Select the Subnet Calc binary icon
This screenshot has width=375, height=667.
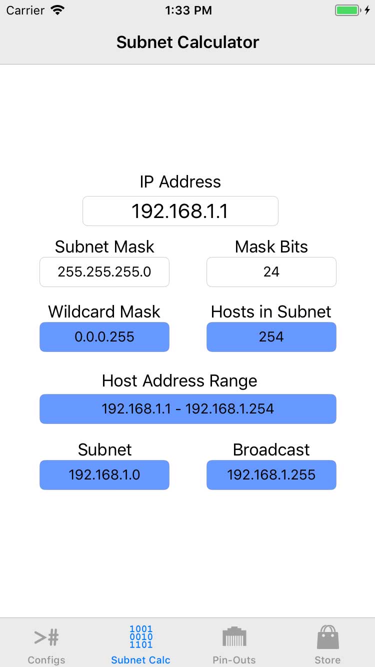click(141, 636)
